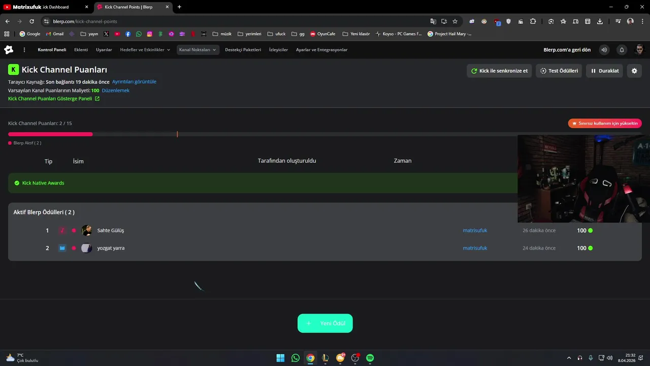Open the sound volume icon in Blerp header
Image resolution: width=650 pixels, height=366 pixels.
604,50
